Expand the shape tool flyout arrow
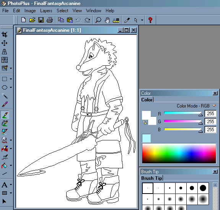The width and height of the screenshot is (220, 210). point(11,193)
